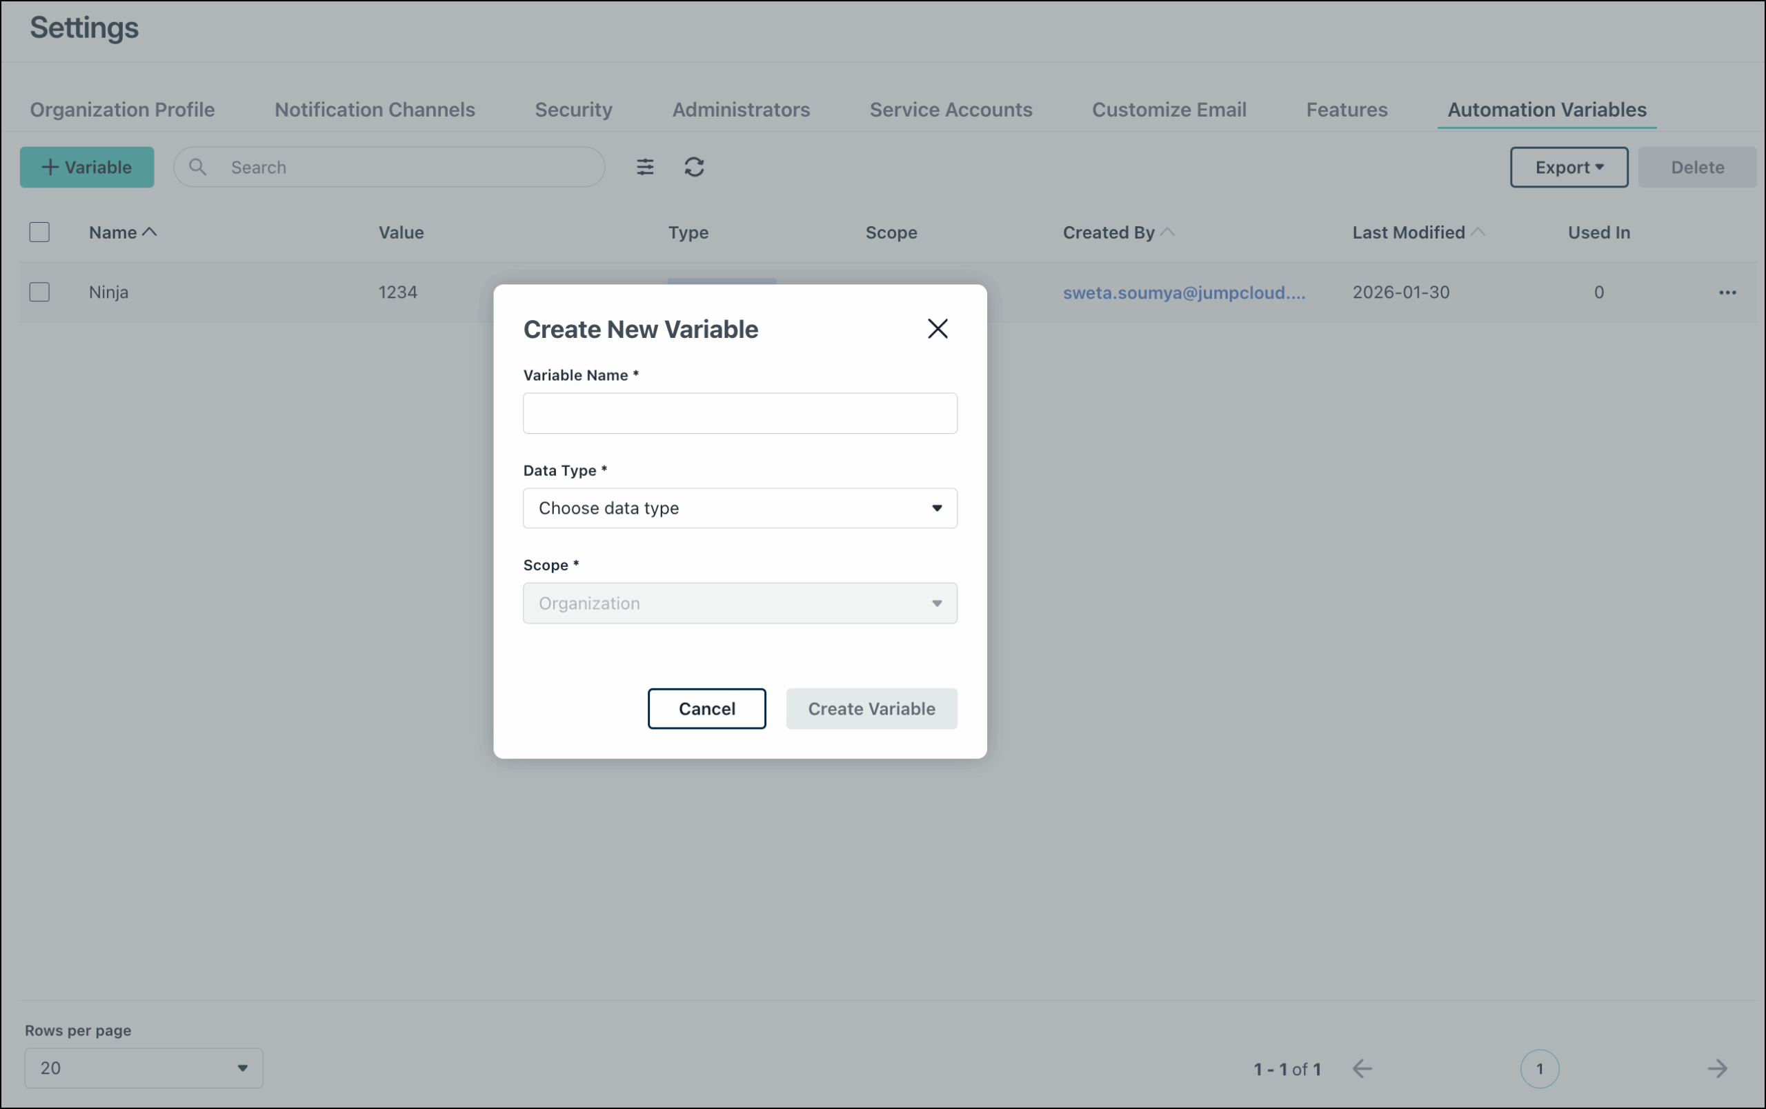Close the Create New Variable dialog
The height and width of the screenshot is (1109, 1766).
tap(937, 328)
